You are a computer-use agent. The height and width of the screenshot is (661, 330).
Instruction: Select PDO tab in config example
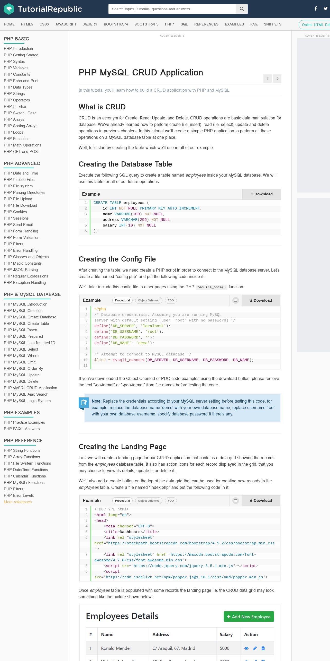[x=171, y=300]
